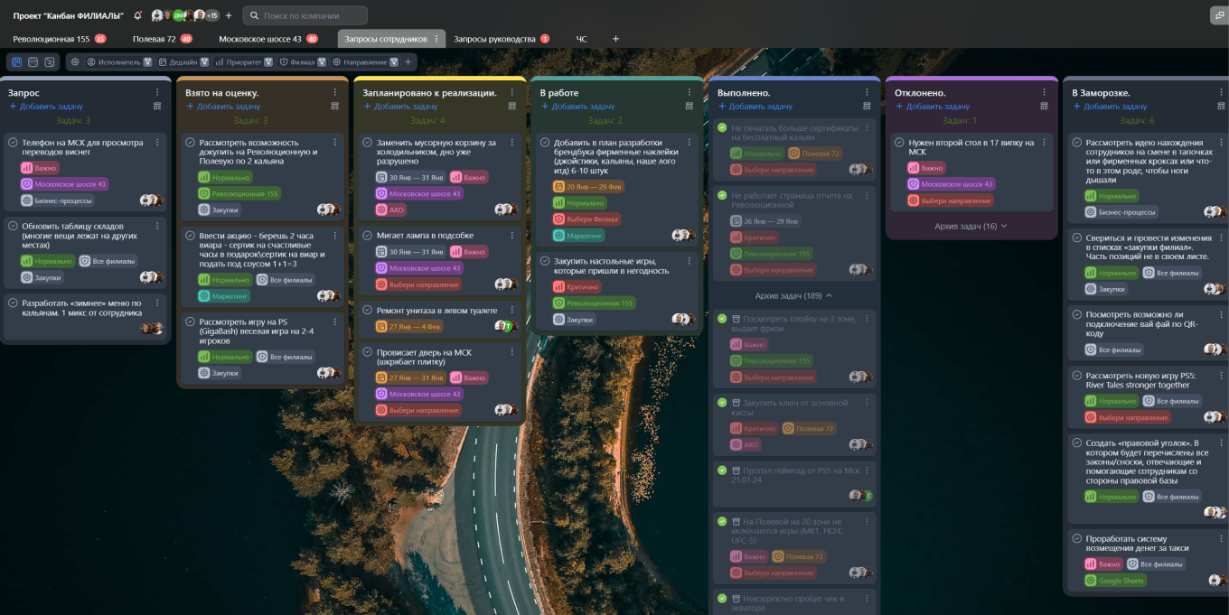Open the Исполнитель filter dropdown

pyautogui.click(x=119, y=62)
